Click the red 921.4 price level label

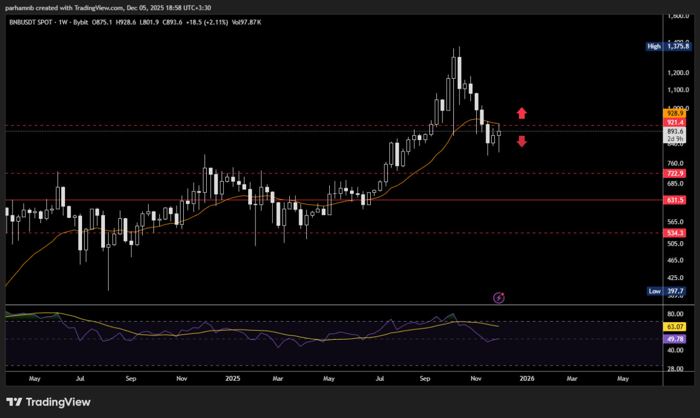pos(676,123)
